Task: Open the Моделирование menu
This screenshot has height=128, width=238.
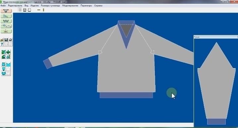Action: (x=70, y=6)
